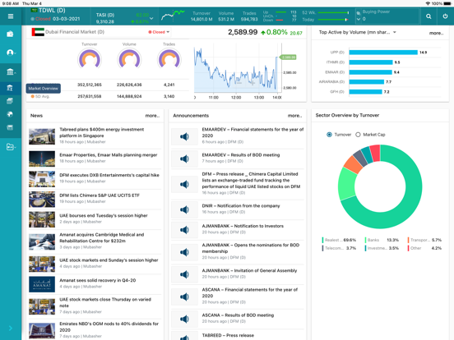Image resolution: width=454 pixels, height=340 pixels.
Task: Open the briefcase portfolio sidebar icon
Action: tap(10, 34)
